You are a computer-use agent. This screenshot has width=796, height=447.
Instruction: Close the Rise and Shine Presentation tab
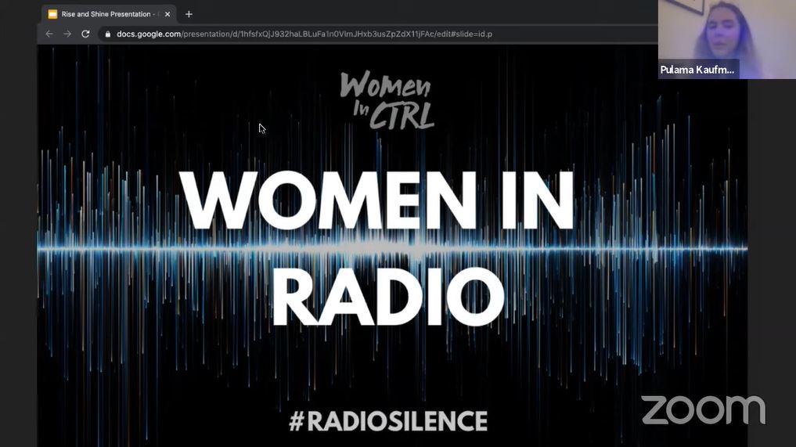167,14
